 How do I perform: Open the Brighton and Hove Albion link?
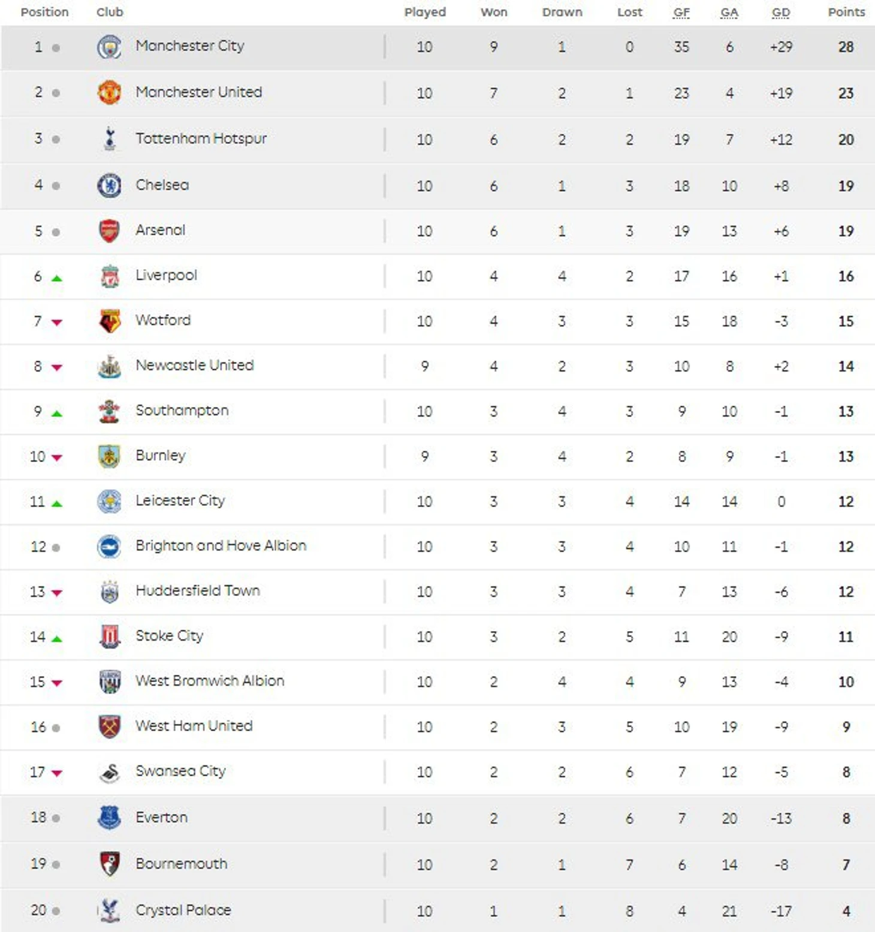[x=221, y=545]
